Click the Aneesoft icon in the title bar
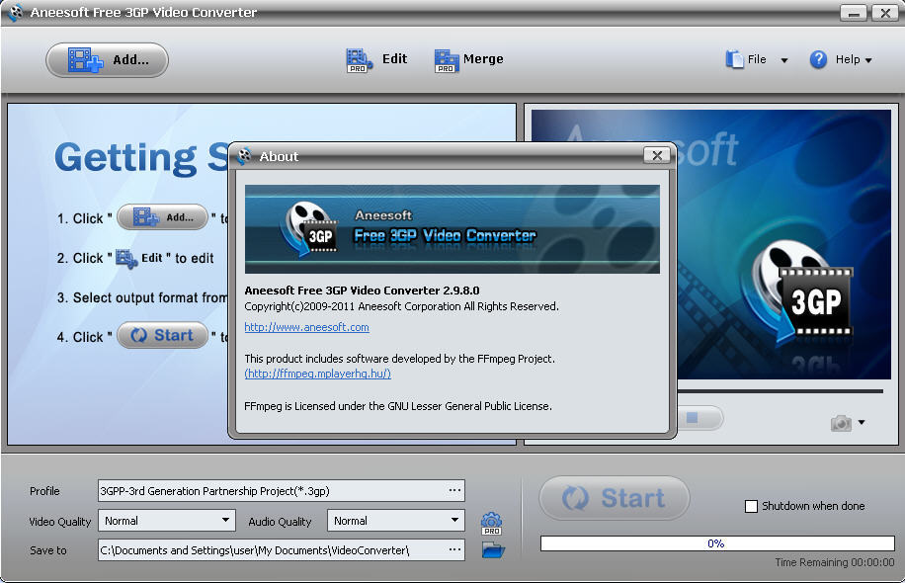 pyautogui.click(x=16, y=12)
